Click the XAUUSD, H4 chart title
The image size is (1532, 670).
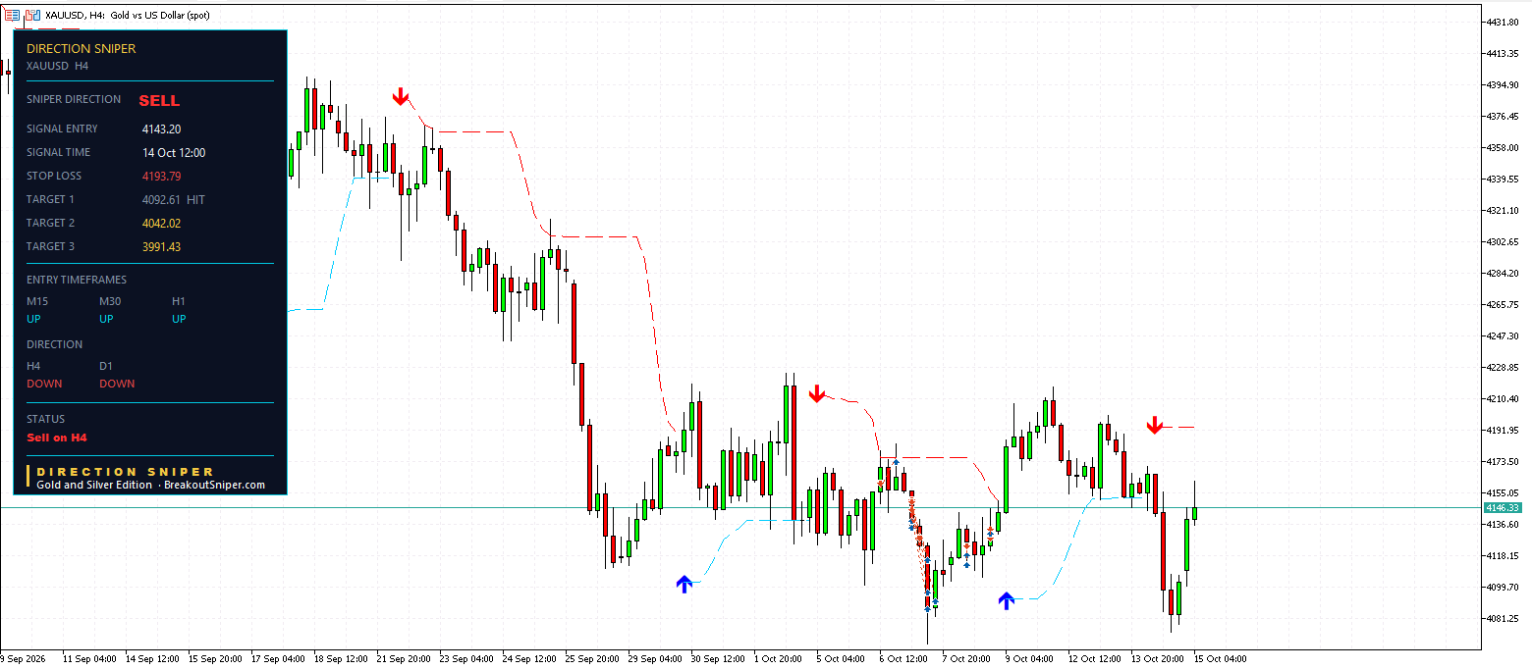click(128, 16)
